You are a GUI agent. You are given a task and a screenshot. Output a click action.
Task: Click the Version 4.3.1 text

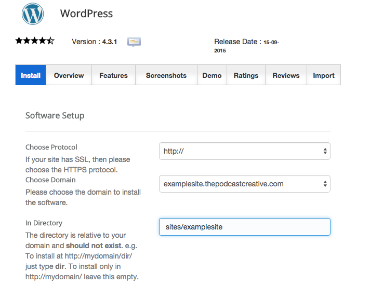tap(95, 42)
